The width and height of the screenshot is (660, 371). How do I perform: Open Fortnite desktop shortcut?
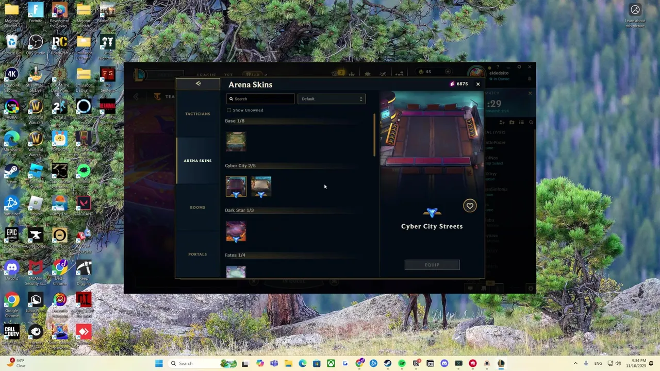(x=36, y=13)
